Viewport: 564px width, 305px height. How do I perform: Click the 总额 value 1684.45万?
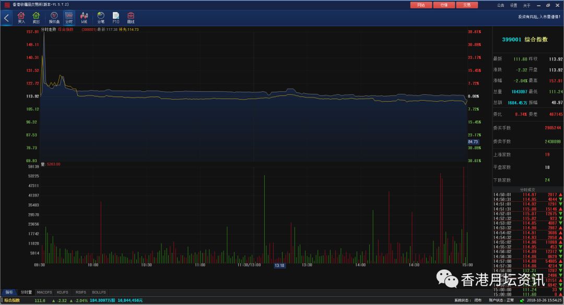click(x=518, y=103)
